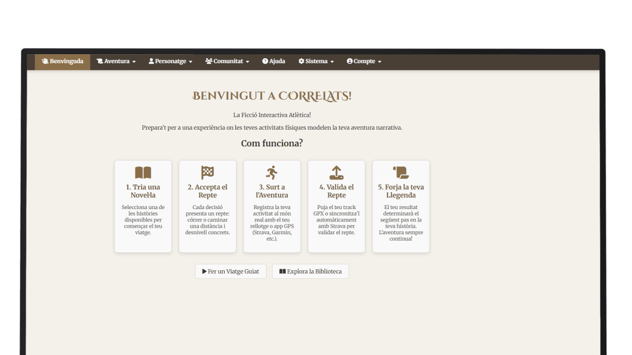Expand the Aventura dropdown menu

117,62
